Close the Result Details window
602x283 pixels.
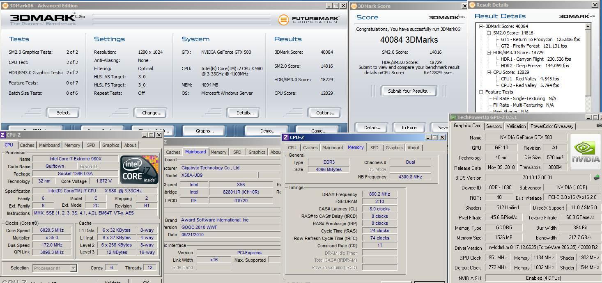(x=595, y=5)
